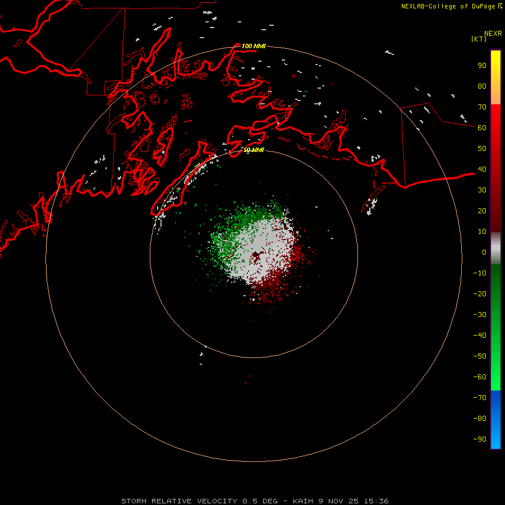Image resolution: width=505 pixels, height=505 pixels.
Task: Click the 90 value on velocity scale
Action: coord(482,66)
